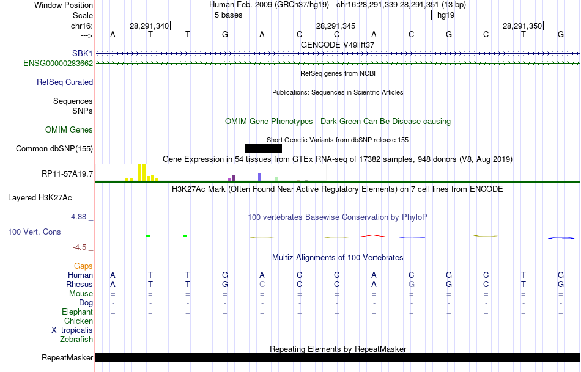The image size is (581, 372).
Task: Click the purple GTEx expression bar
Action: [x=234, y=178]
